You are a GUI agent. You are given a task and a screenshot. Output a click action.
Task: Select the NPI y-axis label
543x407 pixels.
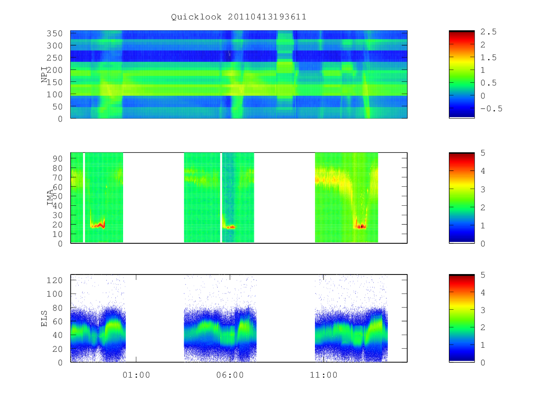(x=44, y=75)
